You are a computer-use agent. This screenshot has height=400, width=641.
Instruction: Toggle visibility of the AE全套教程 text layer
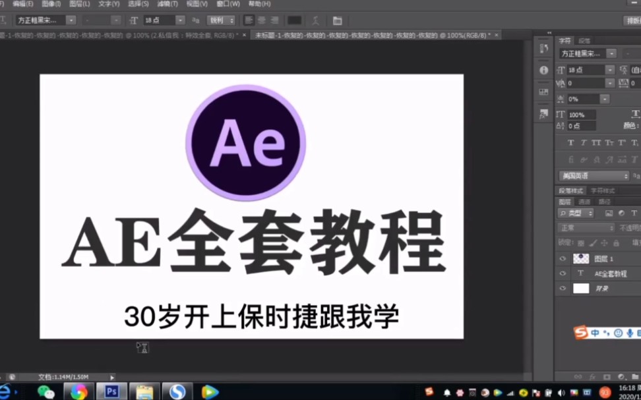click(x=563, y=273)
